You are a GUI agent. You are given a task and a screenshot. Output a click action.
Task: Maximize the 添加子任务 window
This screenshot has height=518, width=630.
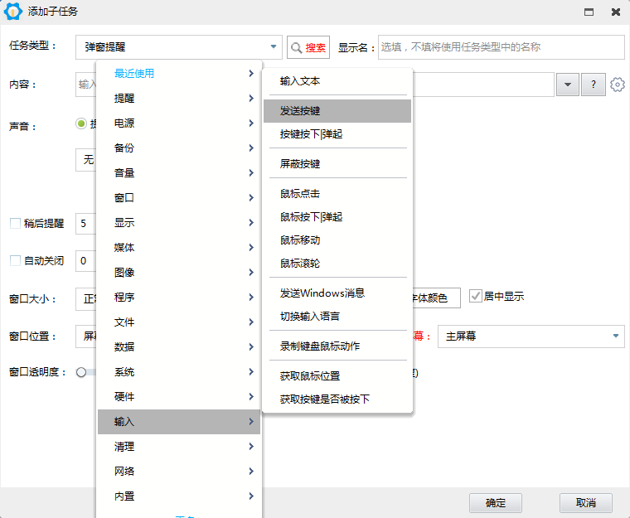click(589, 12)
